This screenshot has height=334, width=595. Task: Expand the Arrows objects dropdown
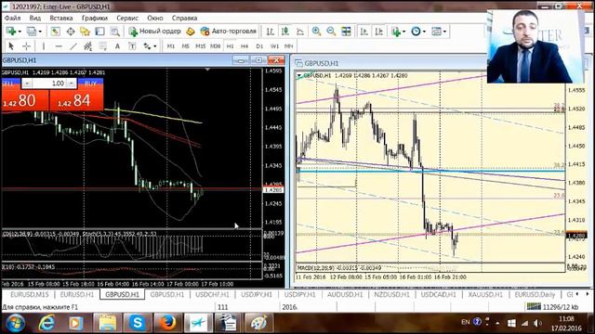coord(155,46)
